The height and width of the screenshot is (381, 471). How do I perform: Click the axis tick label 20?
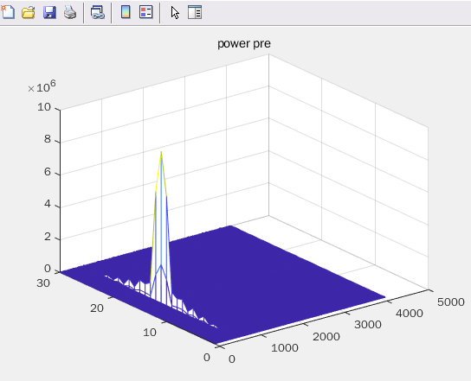click(97, 308)
